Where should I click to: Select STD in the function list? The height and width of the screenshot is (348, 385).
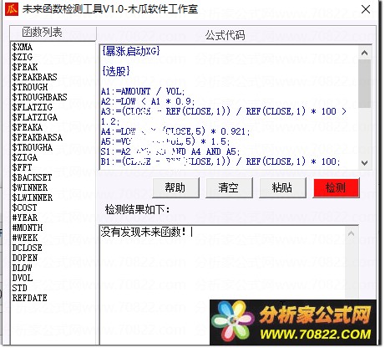(x=19, y=288)
